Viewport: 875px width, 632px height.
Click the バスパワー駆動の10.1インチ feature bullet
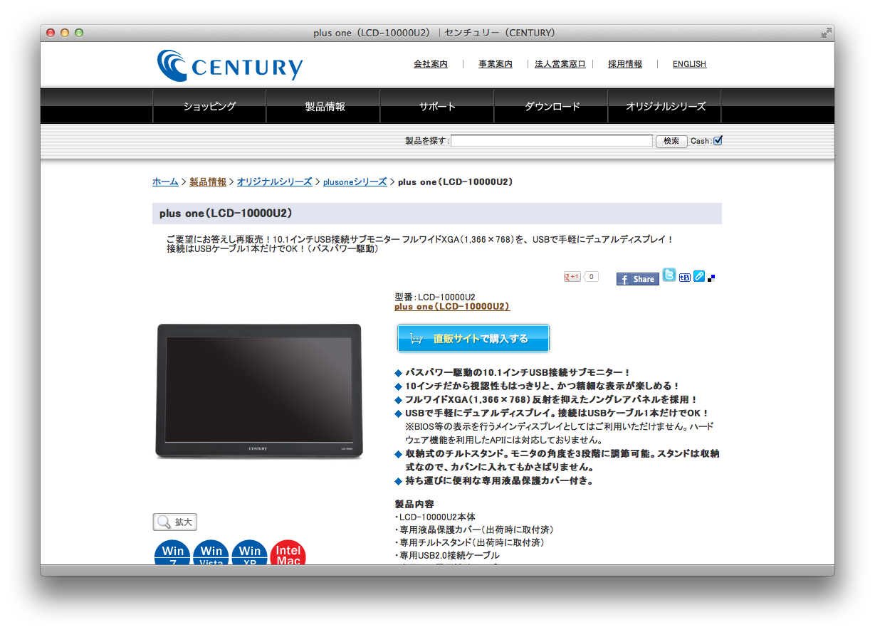click(518, 372)
